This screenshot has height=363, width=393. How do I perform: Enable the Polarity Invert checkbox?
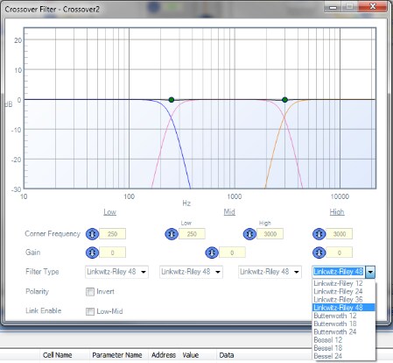click(90, 292)
